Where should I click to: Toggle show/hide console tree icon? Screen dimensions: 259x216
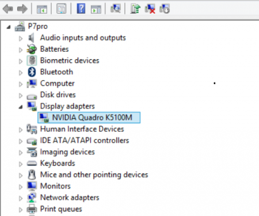point(42,9)
